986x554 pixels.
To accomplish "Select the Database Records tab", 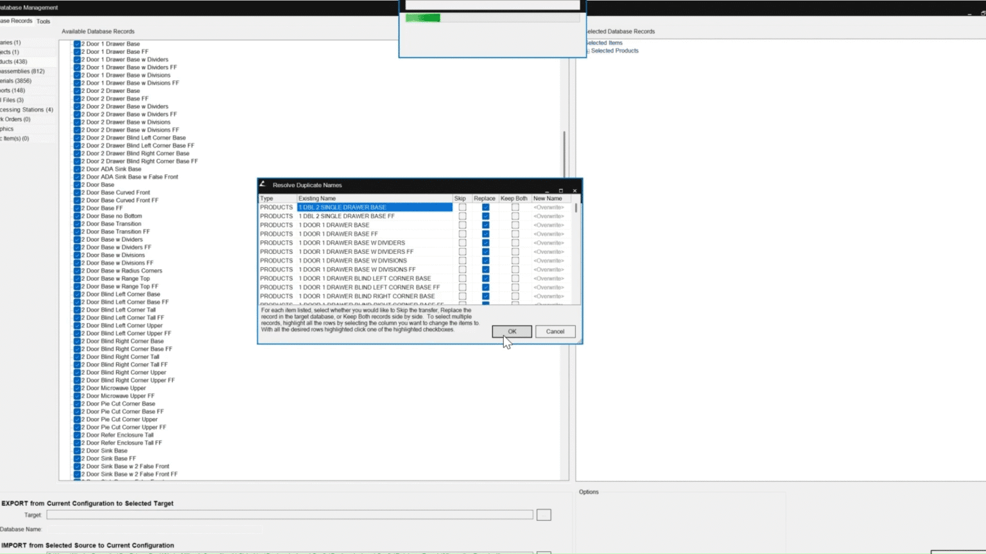I will [15, 21].
